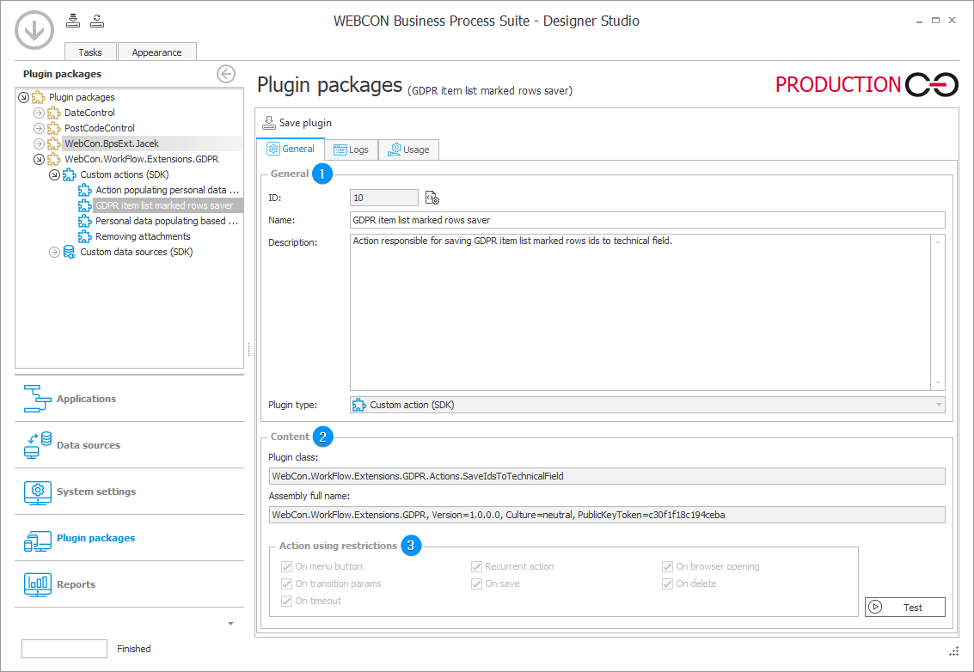Click the Description scrollbar up arrow
974x672 pixels.
point(938,241)
